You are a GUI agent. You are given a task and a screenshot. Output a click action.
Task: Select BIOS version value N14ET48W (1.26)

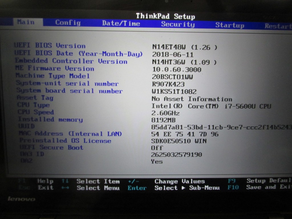pyautogui.click(x=185, y=47)
